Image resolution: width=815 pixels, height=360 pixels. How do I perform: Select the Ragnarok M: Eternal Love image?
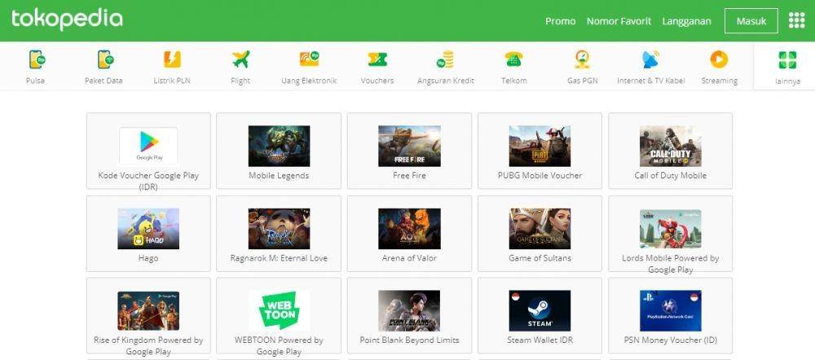tap(279, 229)
